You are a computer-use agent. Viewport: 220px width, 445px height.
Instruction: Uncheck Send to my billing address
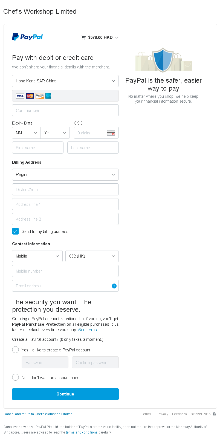16,231
